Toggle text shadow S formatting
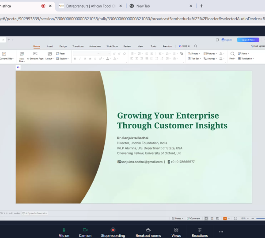Viewport: 265px width, 238px height. (x=95, y=59)
